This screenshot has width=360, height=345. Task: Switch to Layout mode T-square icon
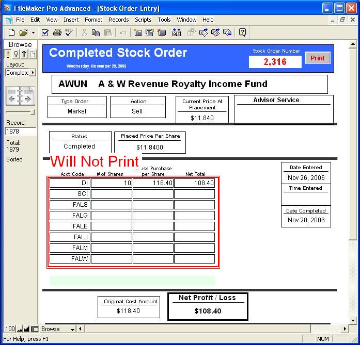(24, 54)
